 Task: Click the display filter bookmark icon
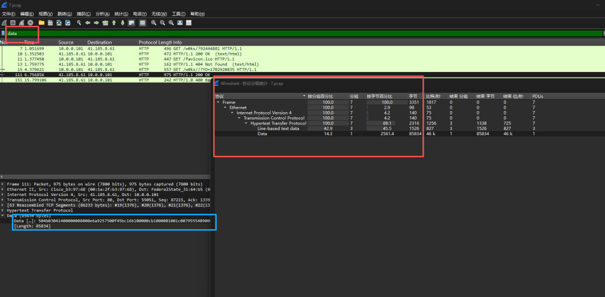3,33
